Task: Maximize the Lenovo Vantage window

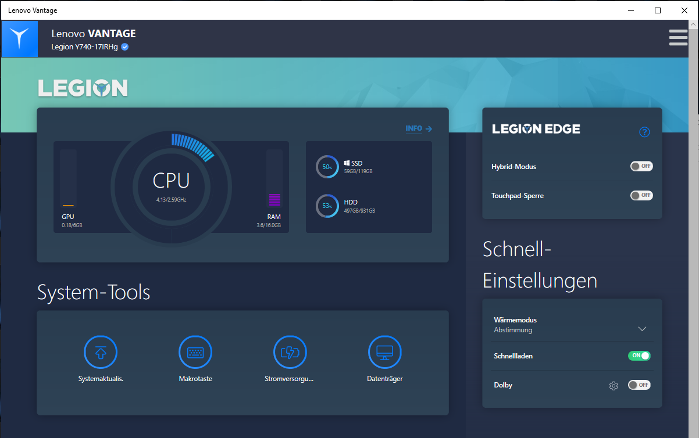Action: [x=658, y=10]
